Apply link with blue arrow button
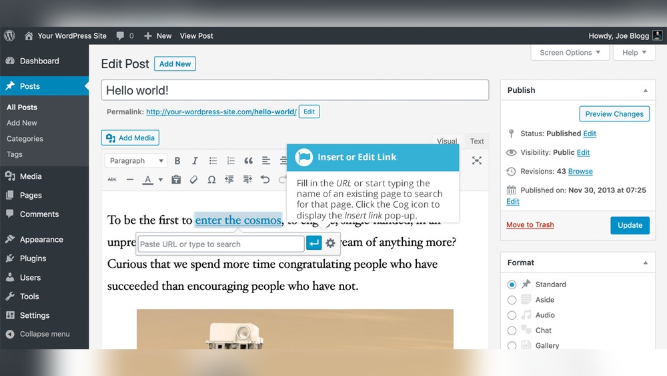 (314, 243)
